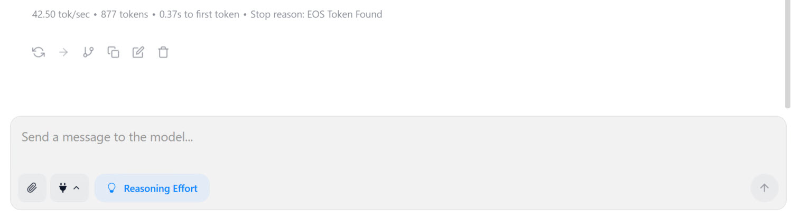Click the '42.50 tok/sec' statistic
791x217 pixels.
(x=61, y=15)
